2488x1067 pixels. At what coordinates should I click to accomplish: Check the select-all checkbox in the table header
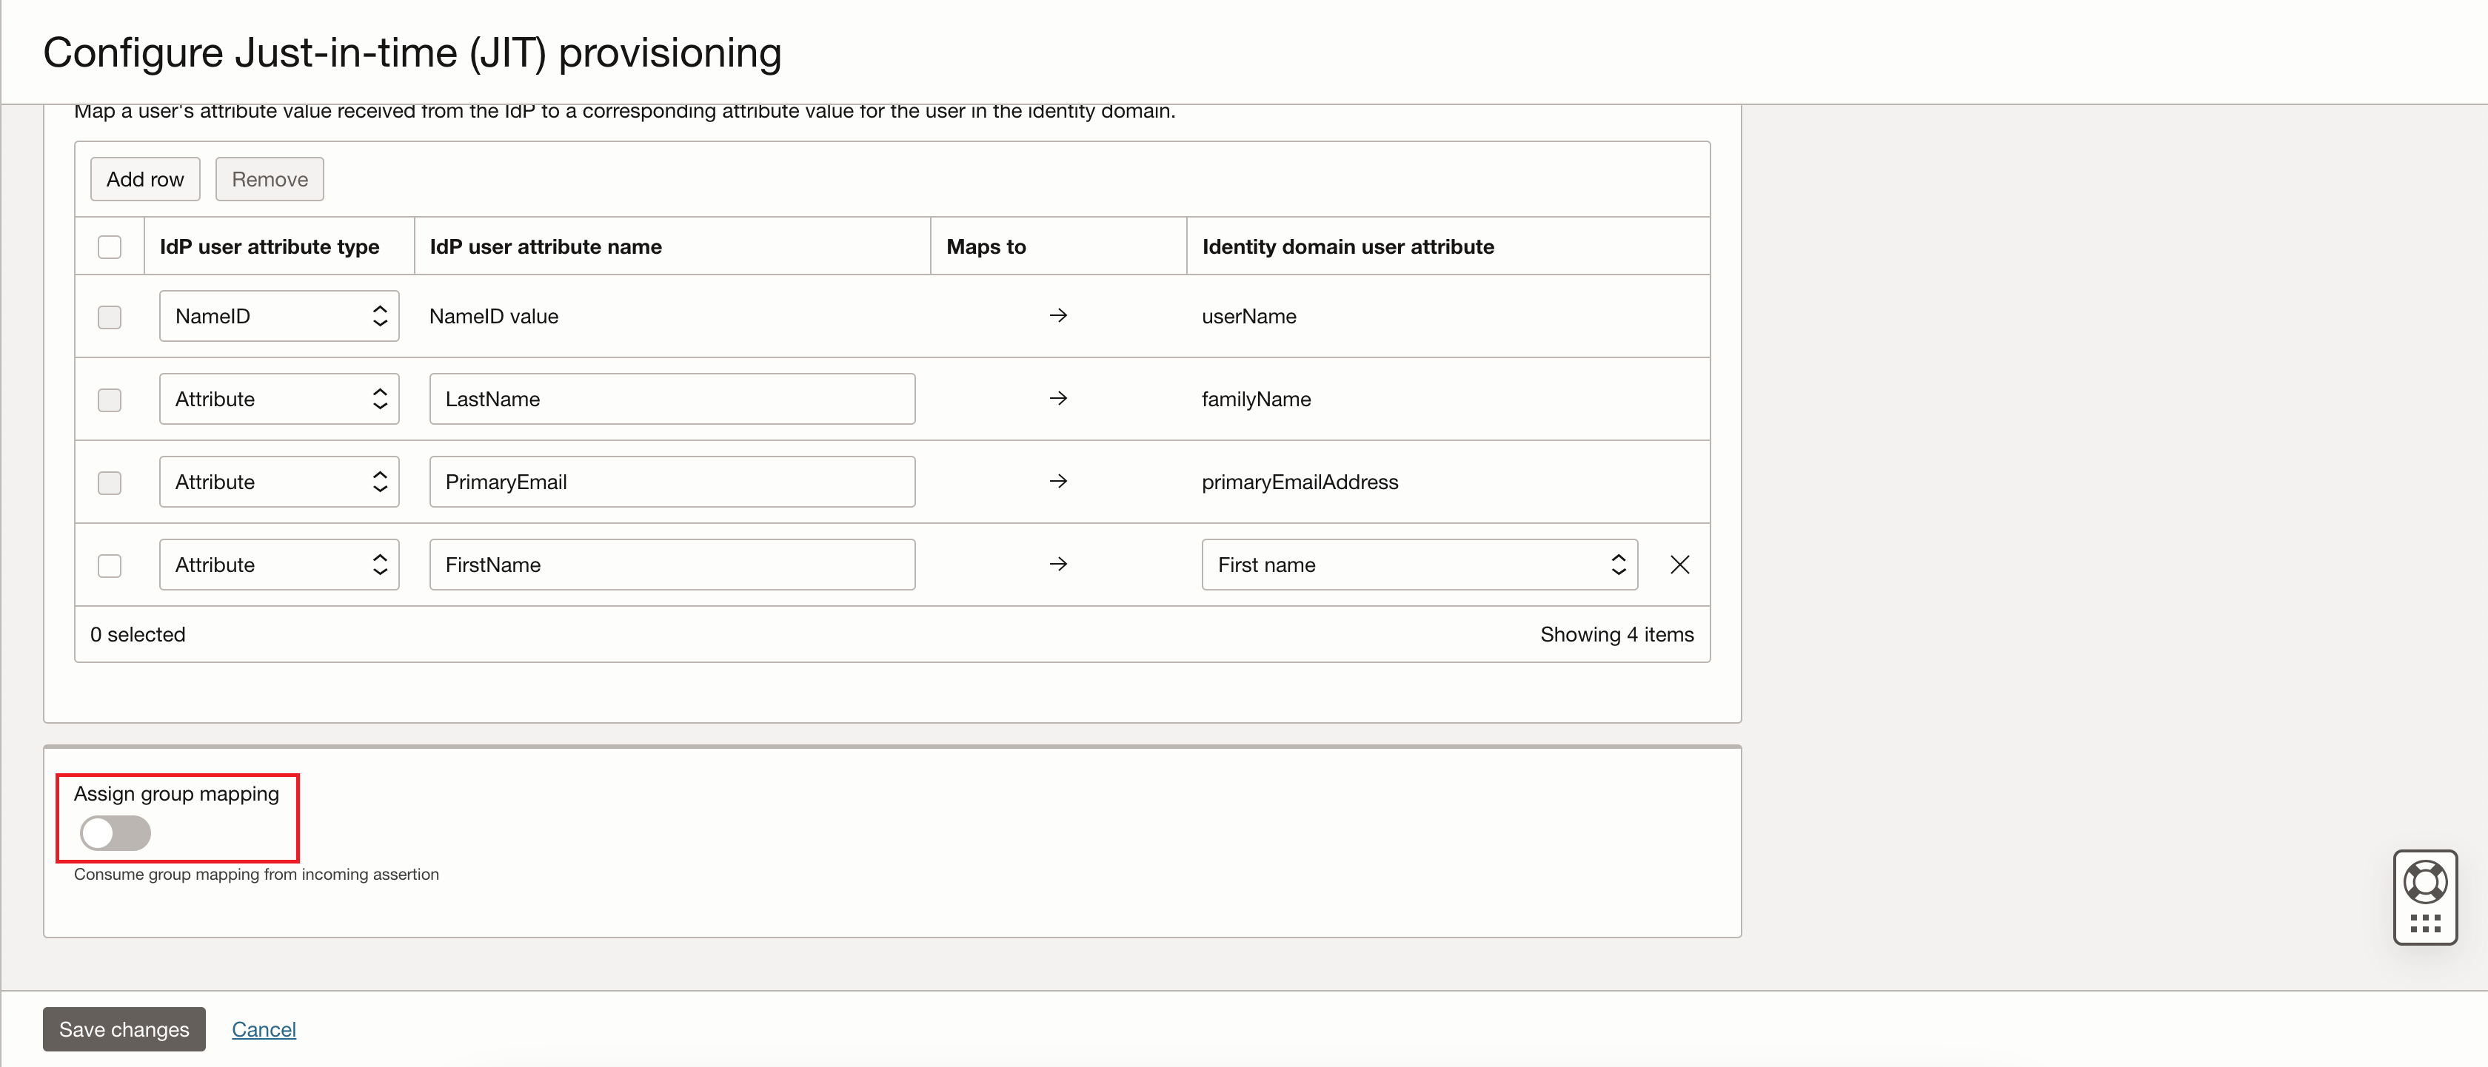tap(109, 247)
